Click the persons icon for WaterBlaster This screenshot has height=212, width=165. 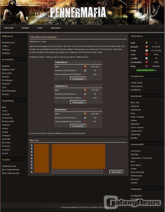tap(85, 118)
